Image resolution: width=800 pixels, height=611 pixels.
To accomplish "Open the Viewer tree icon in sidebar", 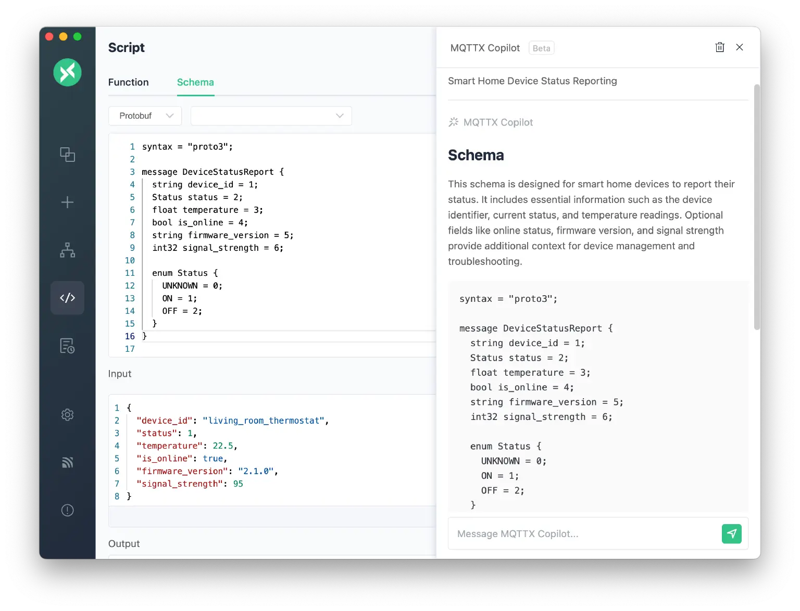I will tap(67, 250).
